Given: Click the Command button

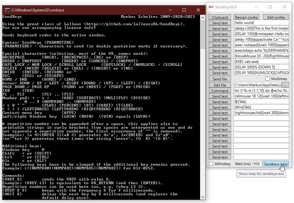Looking at the screenshot, I should [x=220, y=91].
